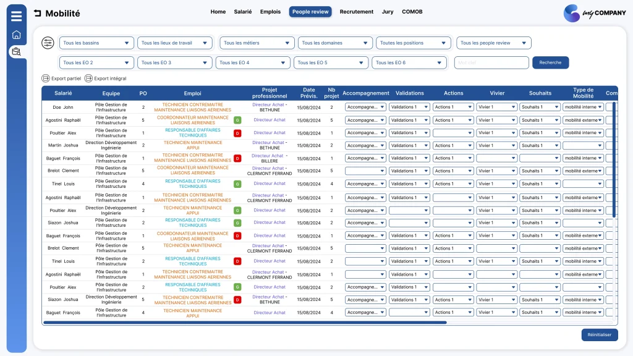This screenshot has width=633, height=356.
Task: Click the green G badge on Agostini Raphaël row
Action: pos(237,120)
